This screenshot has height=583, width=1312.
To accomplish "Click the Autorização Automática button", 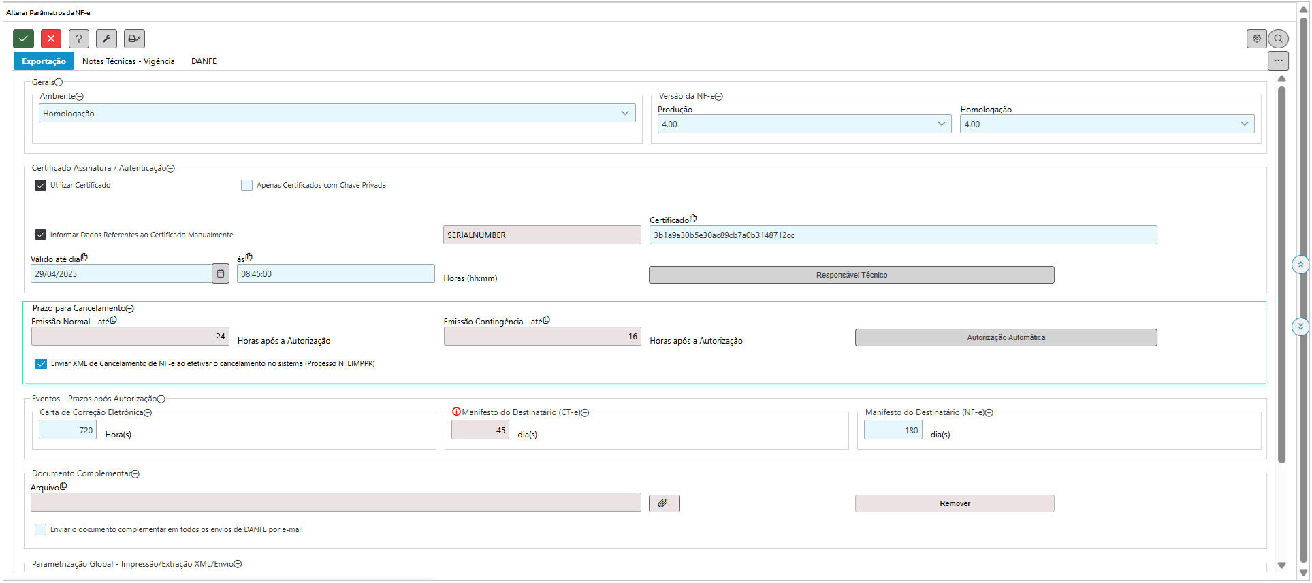I will pyautogui.click(x=1006, y=338).
